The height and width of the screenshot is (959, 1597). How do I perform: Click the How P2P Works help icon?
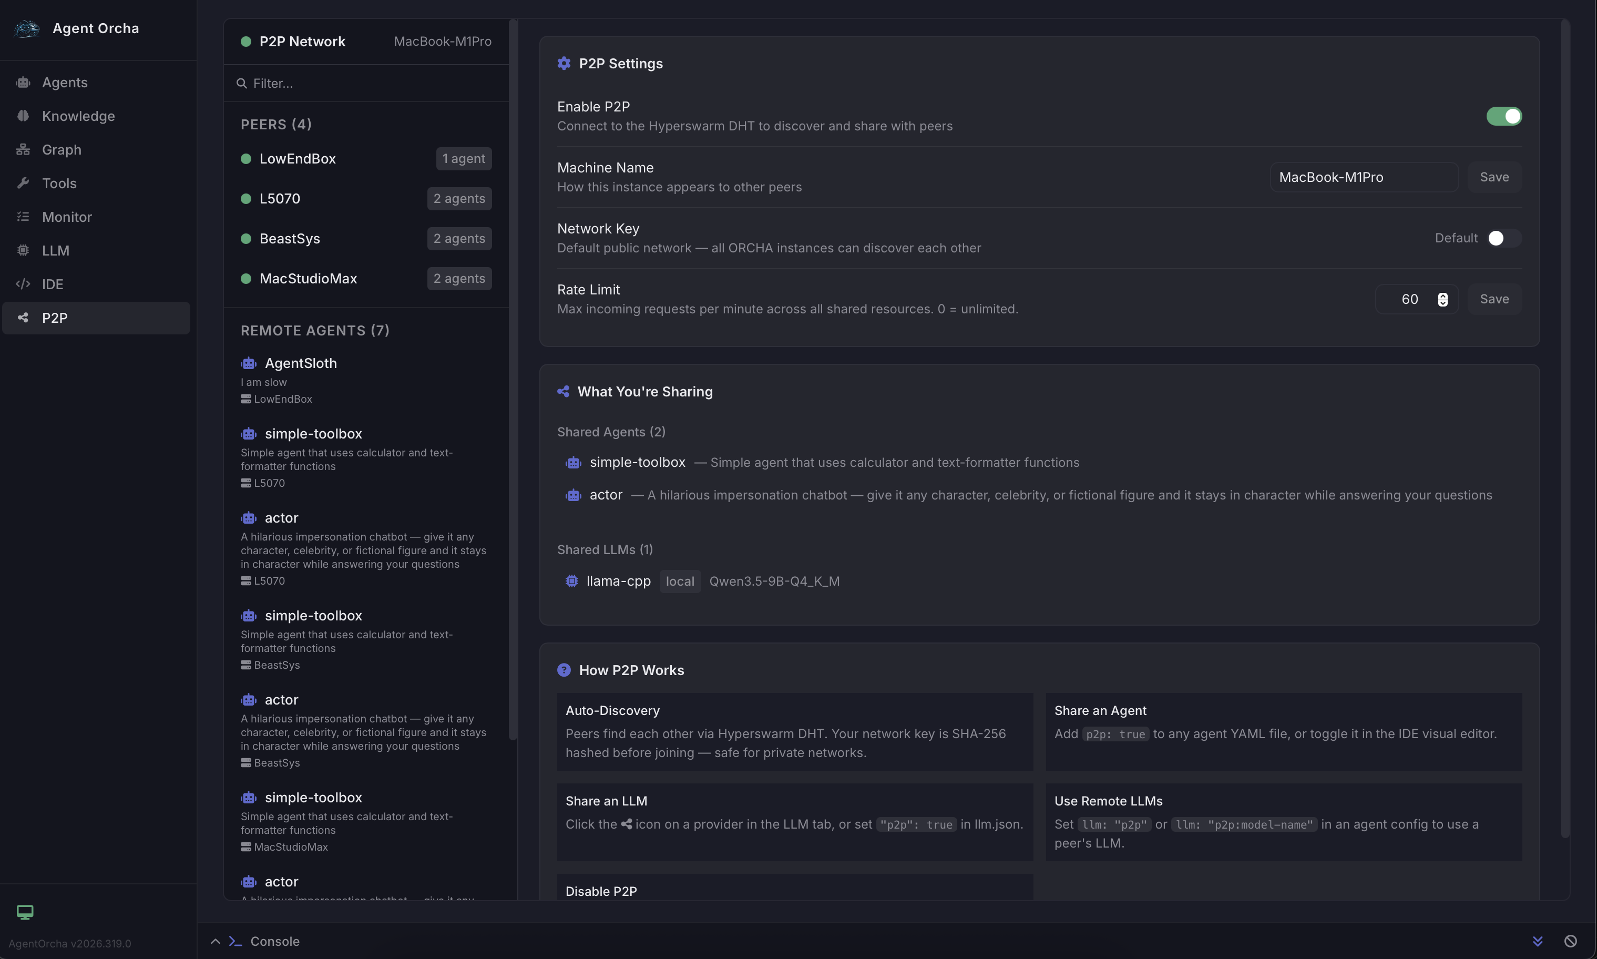564,670
